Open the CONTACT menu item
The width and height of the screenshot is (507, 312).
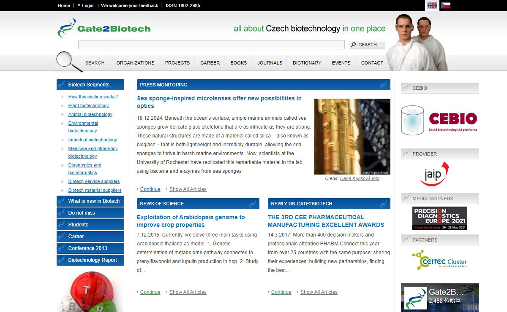(372, 63)
